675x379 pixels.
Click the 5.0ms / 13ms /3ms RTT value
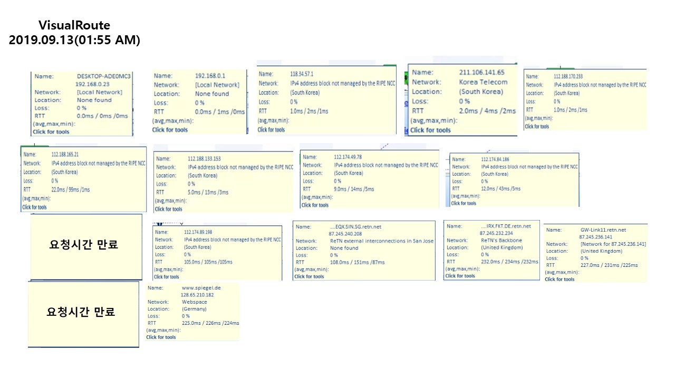[208, 193]
